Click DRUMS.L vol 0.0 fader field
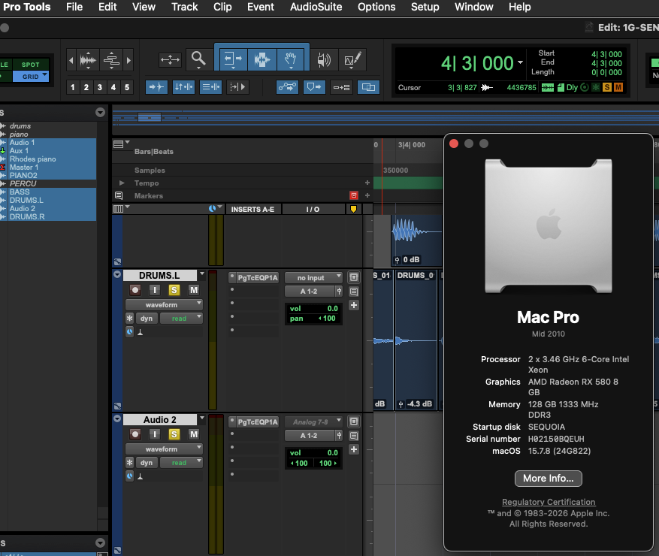659x556 pixels. pyautogui.click(x=313, y=309)
